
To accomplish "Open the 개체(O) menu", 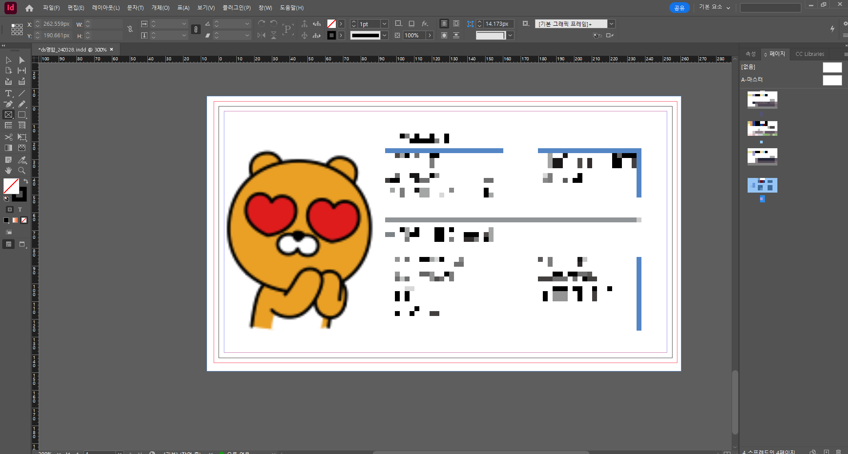I will point(160,8).
